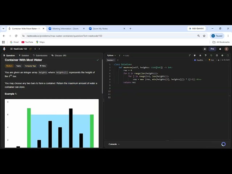Open Chrome three-dot menu

tap(228, 36)
